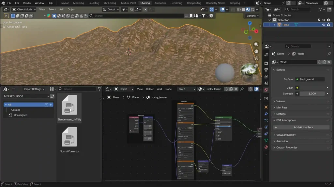The image size is (334, 187).
Task: Switch to the Layout workspace tab
Action: pos(65,3)
